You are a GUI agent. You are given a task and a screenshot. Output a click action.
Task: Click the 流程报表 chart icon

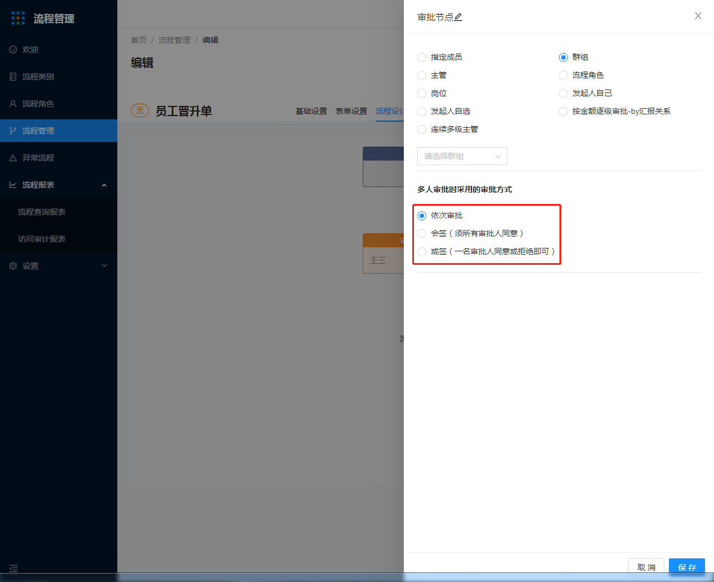tap(13, 185)
